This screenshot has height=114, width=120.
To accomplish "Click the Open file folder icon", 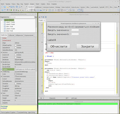I will [7, 7].
